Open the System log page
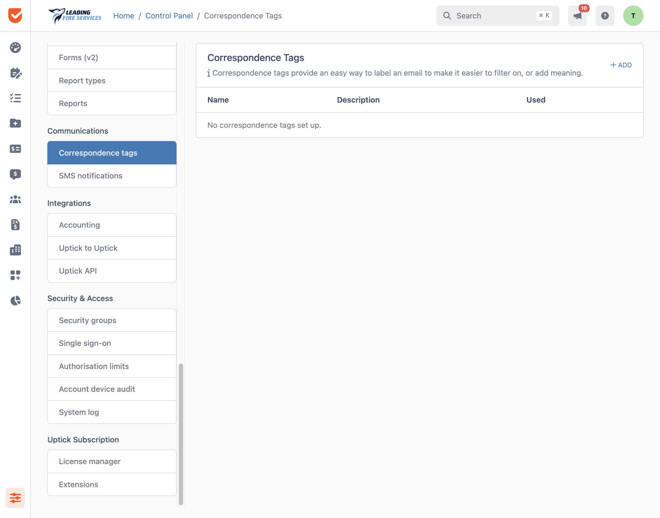The height and width of the screenshot is (518, 660). [x=112, y=412]
